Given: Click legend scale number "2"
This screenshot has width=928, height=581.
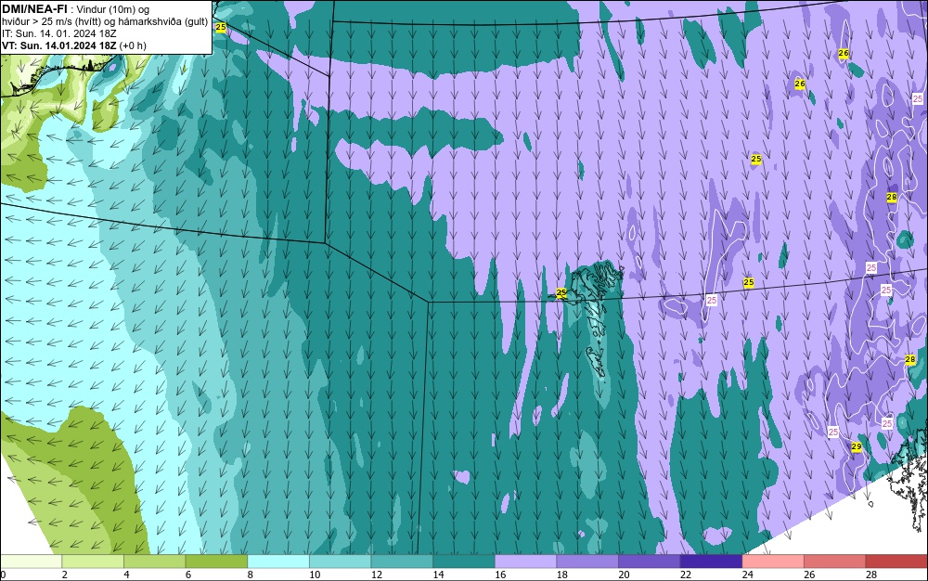Looking at the screenshot, I should pos(64,575).
